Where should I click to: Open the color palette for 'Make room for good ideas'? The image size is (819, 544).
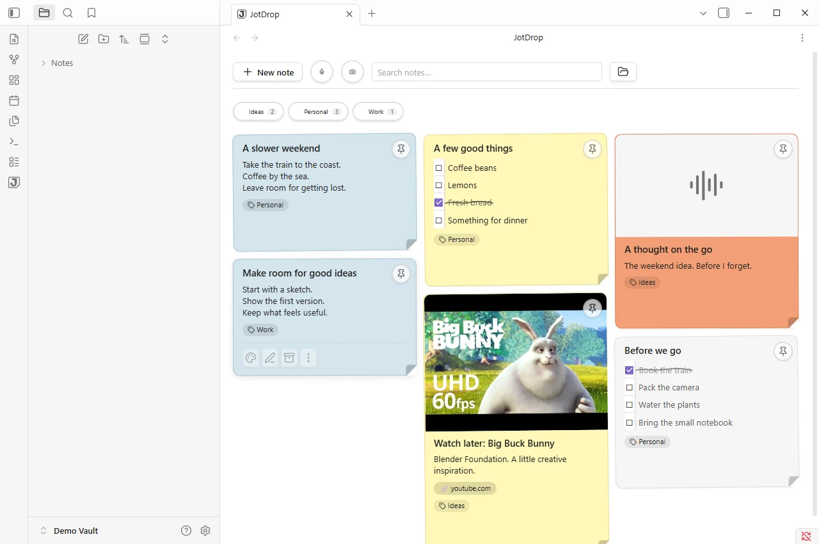coord(251,358)
